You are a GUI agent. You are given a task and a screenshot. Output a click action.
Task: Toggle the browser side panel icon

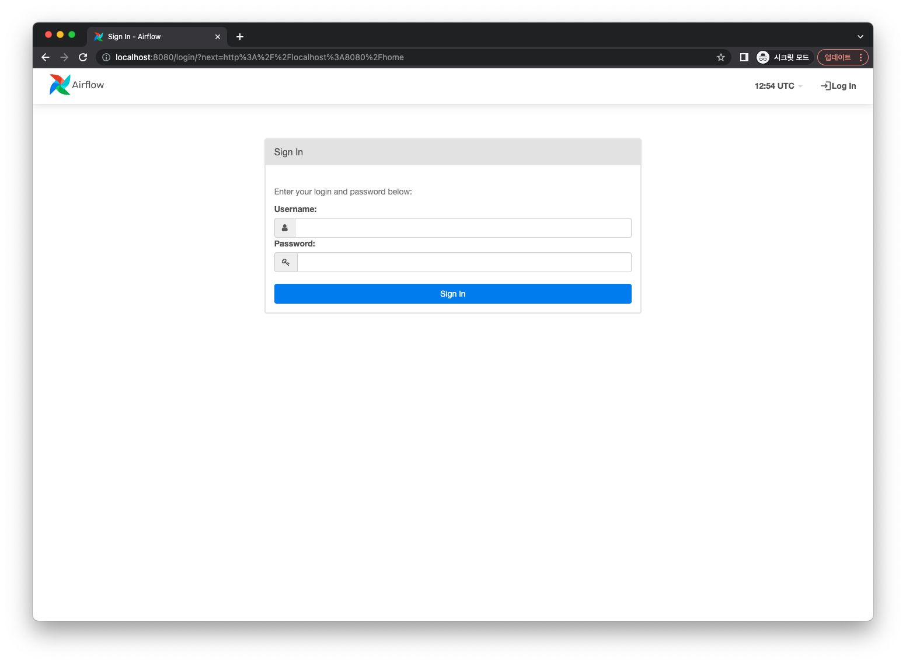coord(744,57)
